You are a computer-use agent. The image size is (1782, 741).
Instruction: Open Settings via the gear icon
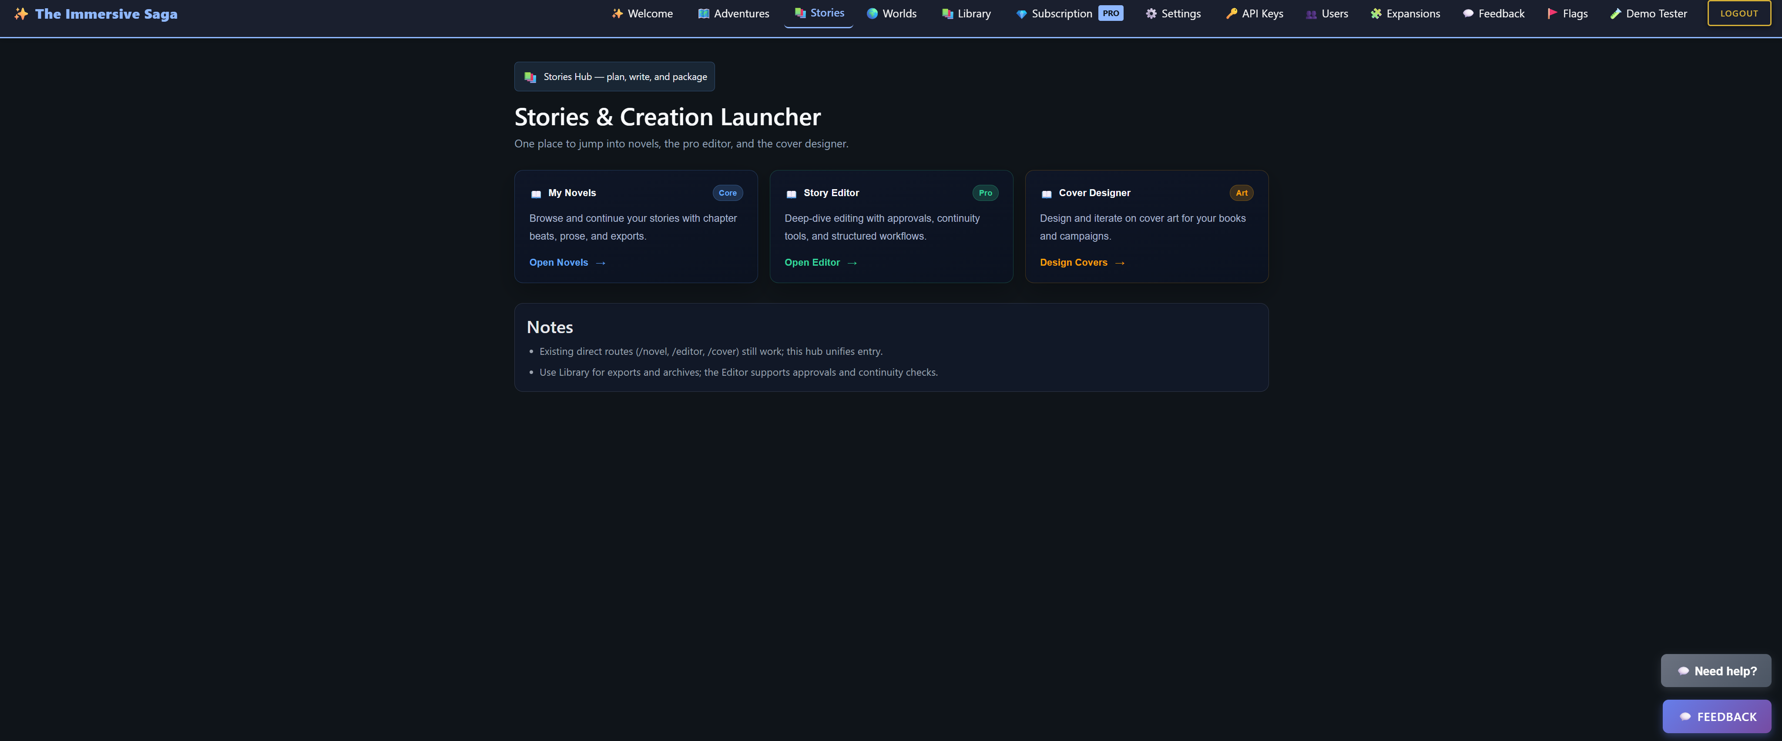[1151, 14]
